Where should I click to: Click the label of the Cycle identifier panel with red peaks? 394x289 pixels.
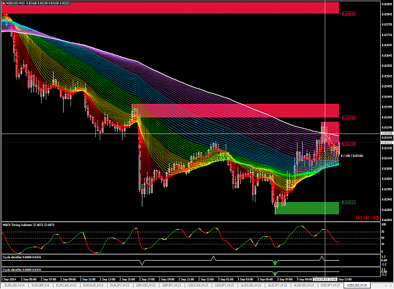[22, 257]
